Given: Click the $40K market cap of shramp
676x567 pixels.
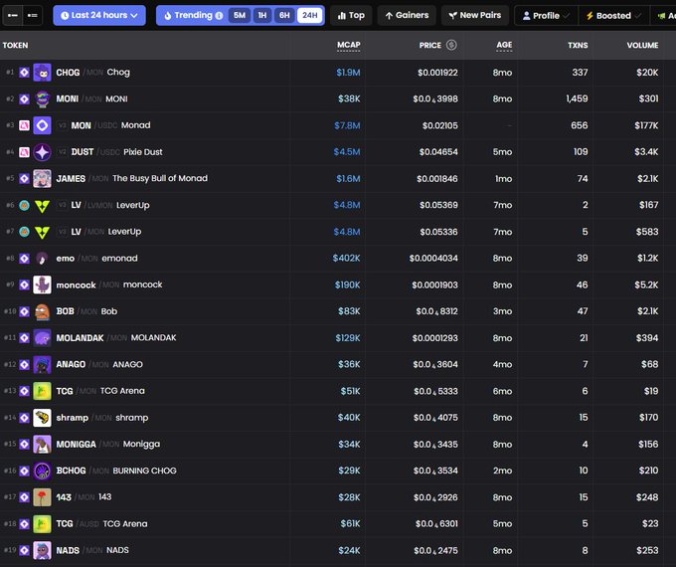Looking at the screenshot, I should [349, 418].
